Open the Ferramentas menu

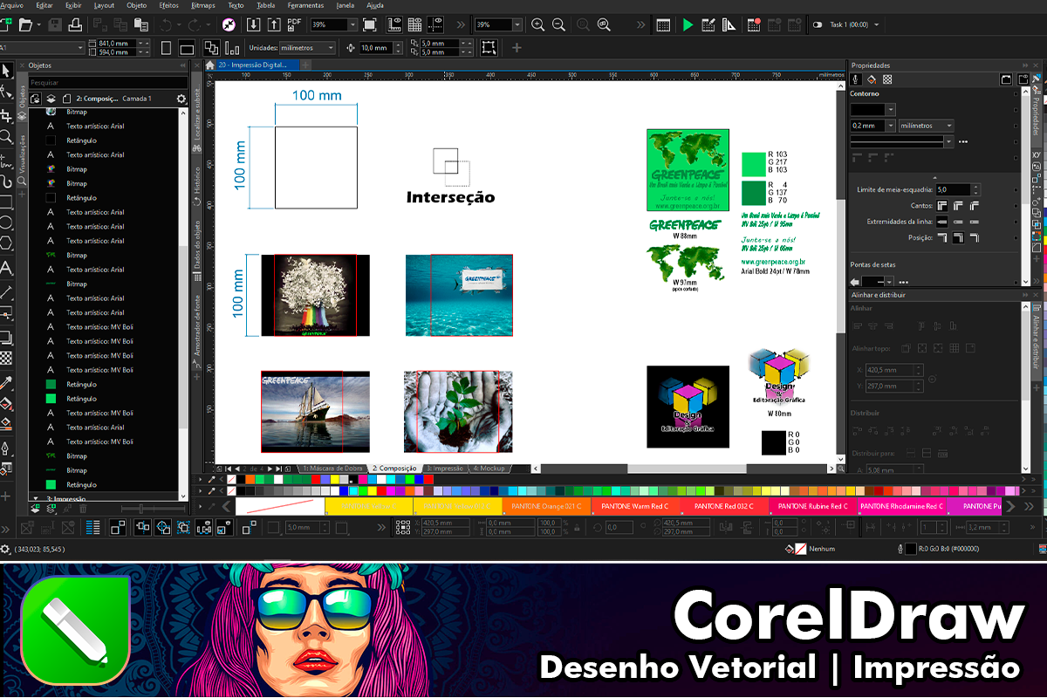pos(305,4)
